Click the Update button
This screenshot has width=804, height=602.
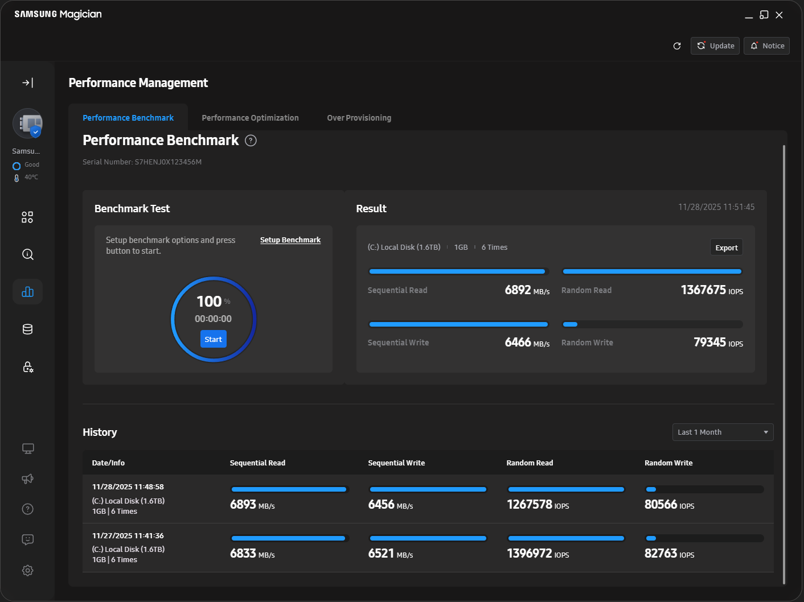tap(715, 46)
